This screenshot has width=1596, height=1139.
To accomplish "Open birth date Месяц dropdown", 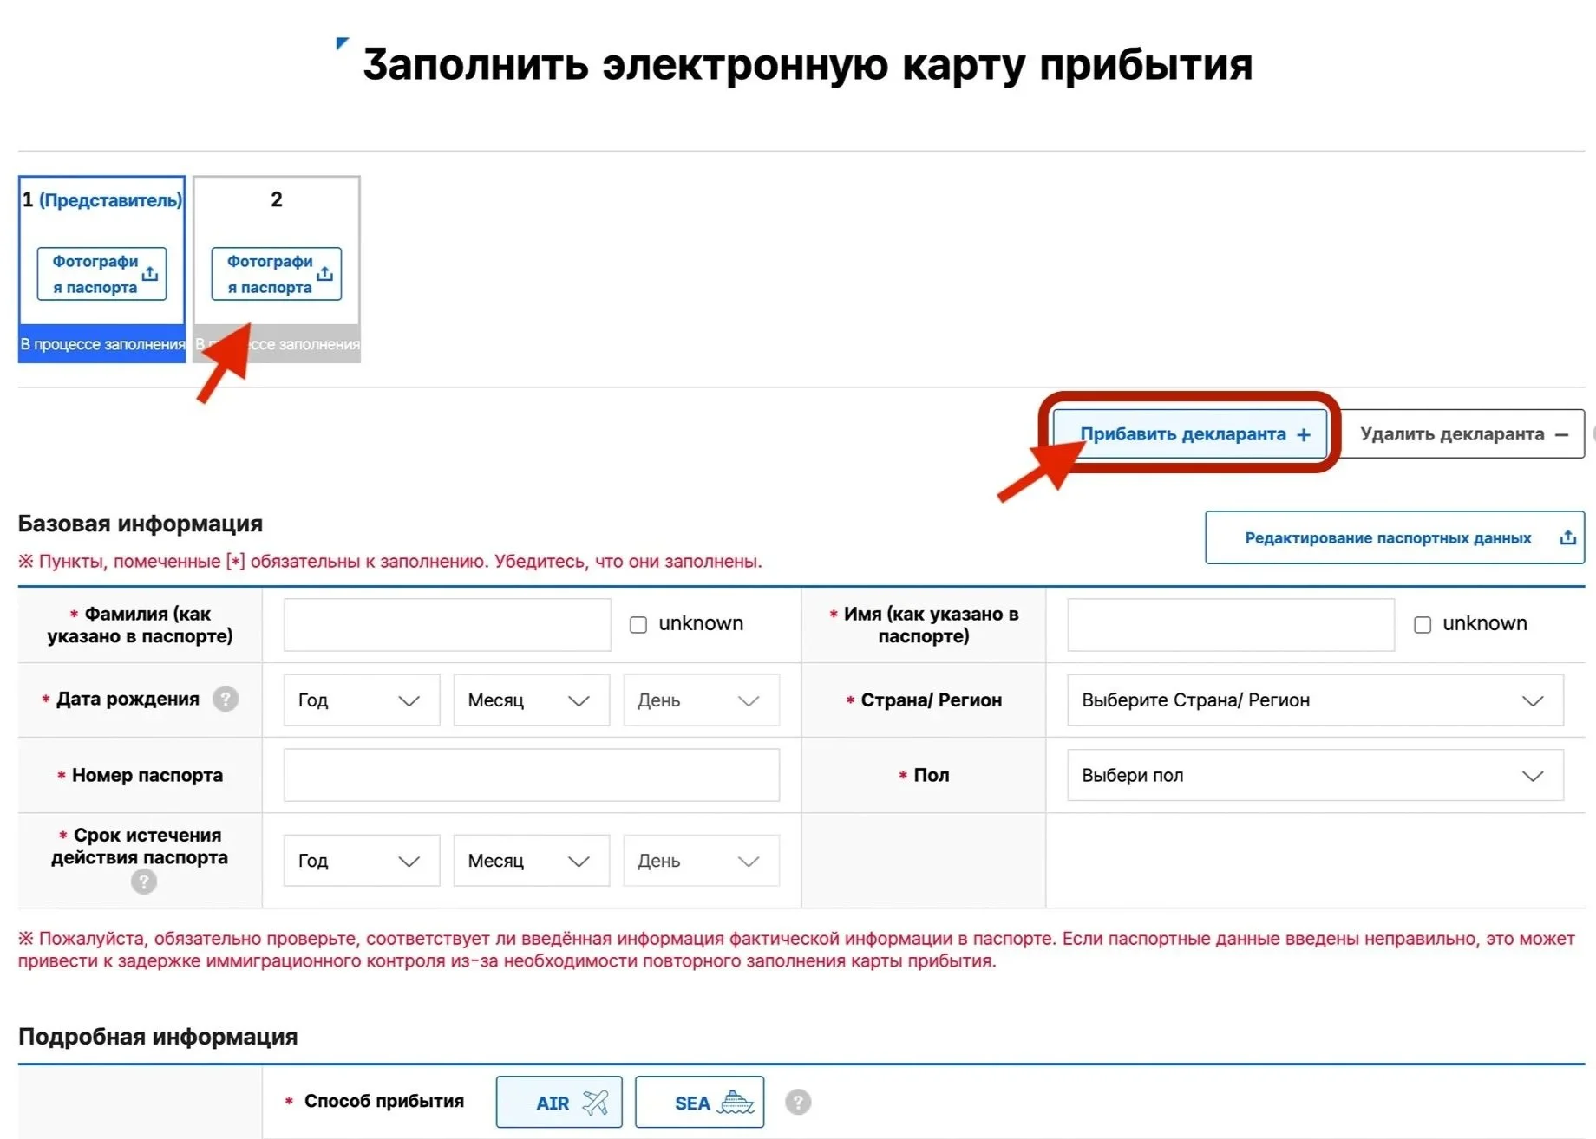I will tap(532, 700).
